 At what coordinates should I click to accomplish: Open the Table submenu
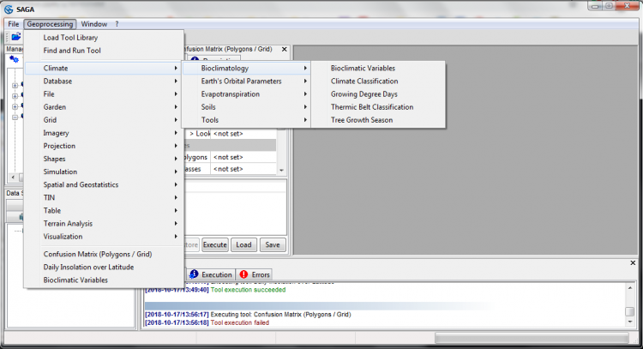coord(104,210)
